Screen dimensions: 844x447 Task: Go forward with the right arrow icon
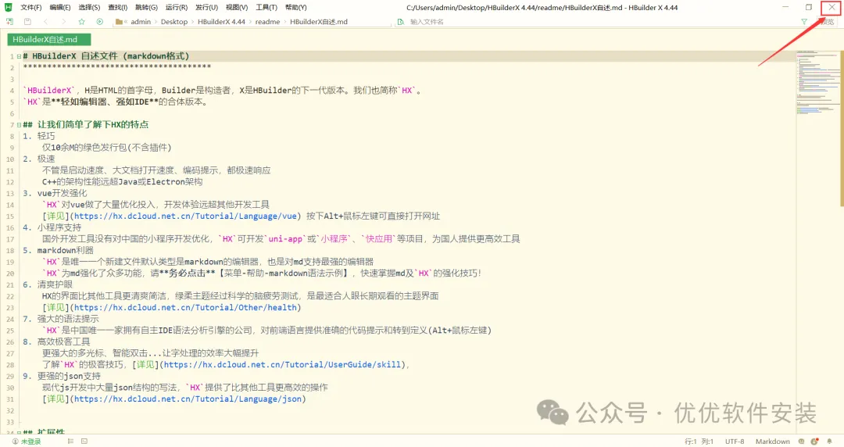point(63,22)
